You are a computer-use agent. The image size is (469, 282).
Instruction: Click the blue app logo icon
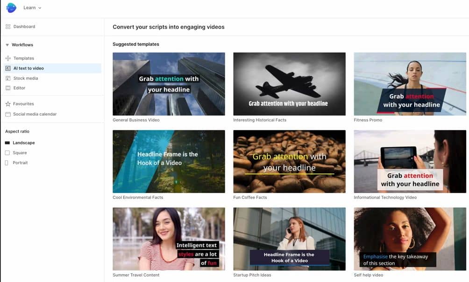point(11,8)
